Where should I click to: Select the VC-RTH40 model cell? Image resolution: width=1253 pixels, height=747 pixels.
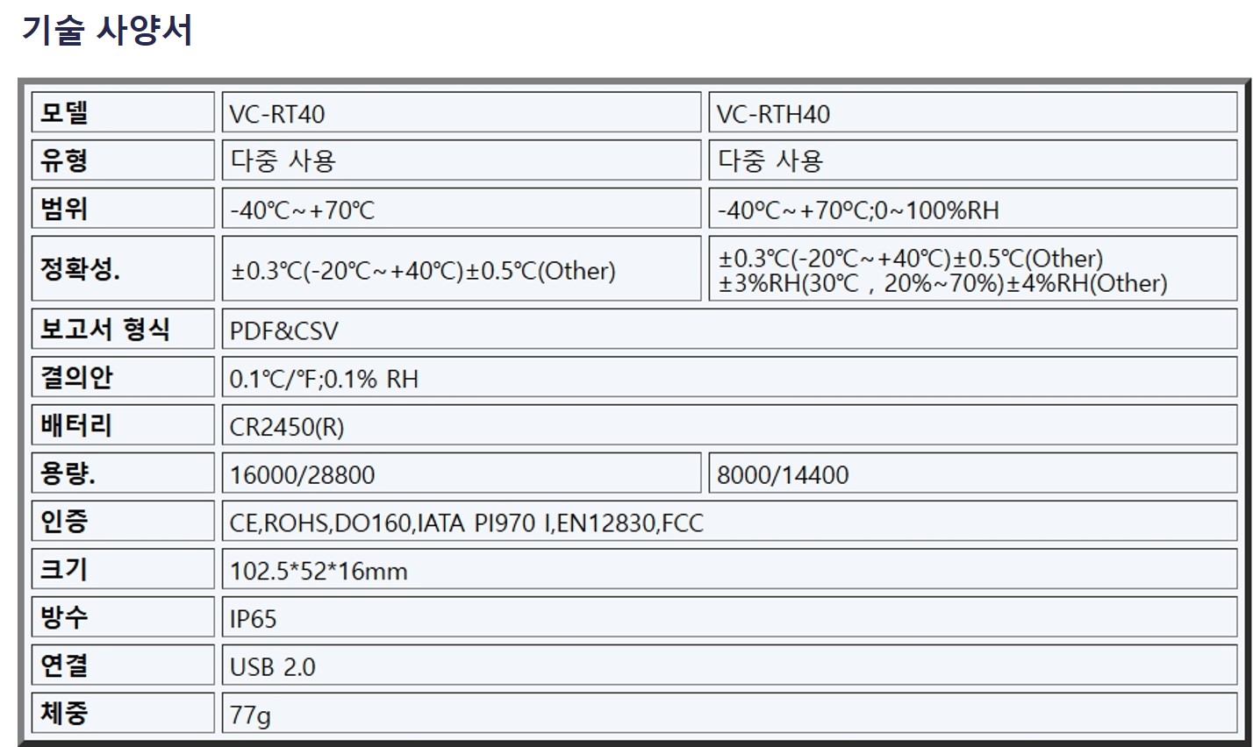point(972,113)
